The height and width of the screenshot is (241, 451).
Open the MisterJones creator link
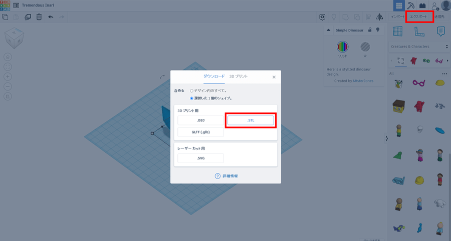click(363, 81)
